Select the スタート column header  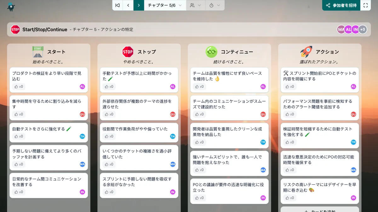[56, 52]
